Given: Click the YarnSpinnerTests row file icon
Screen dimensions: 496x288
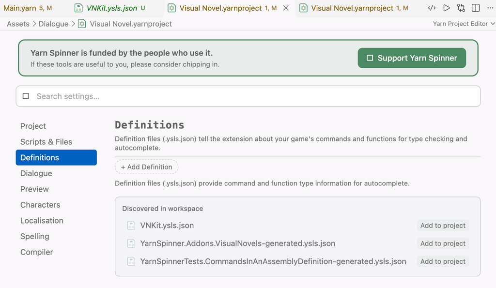Looking at the screenshot, I should [131, 261].
